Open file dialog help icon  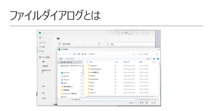click(x=158, y=59)
